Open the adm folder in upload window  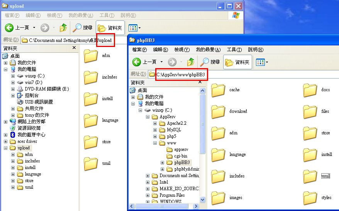(91, 56)
